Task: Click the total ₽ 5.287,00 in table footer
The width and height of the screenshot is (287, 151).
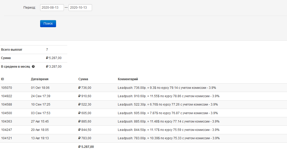Action: pos(86,147)
